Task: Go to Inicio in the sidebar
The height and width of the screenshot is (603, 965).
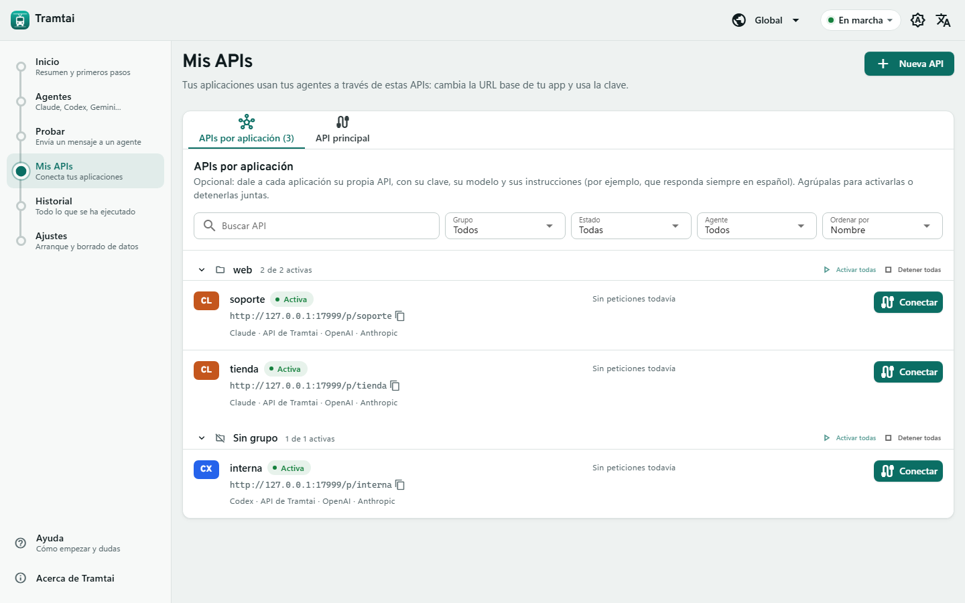Action: [85, 66]
